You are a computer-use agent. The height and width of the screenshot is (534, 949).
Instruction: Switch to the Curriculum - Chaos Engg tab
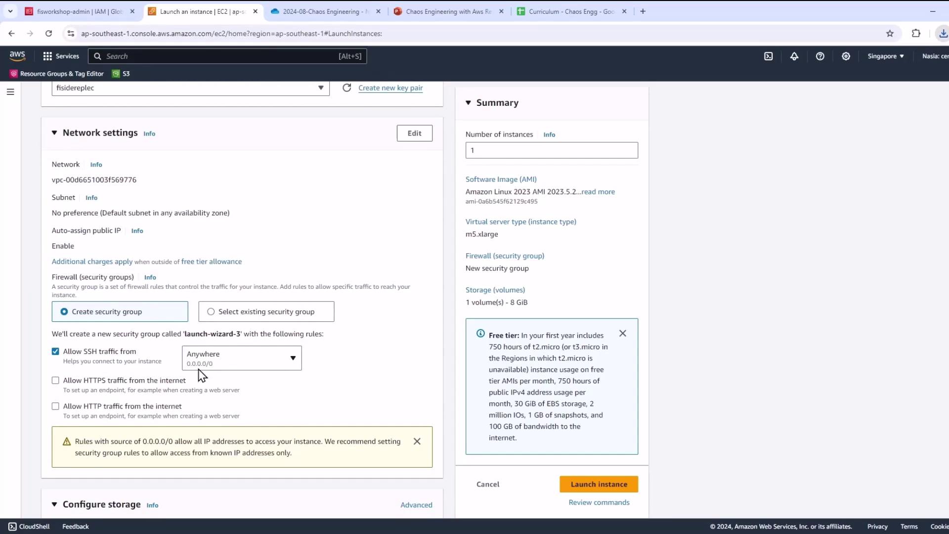(571, 11)
